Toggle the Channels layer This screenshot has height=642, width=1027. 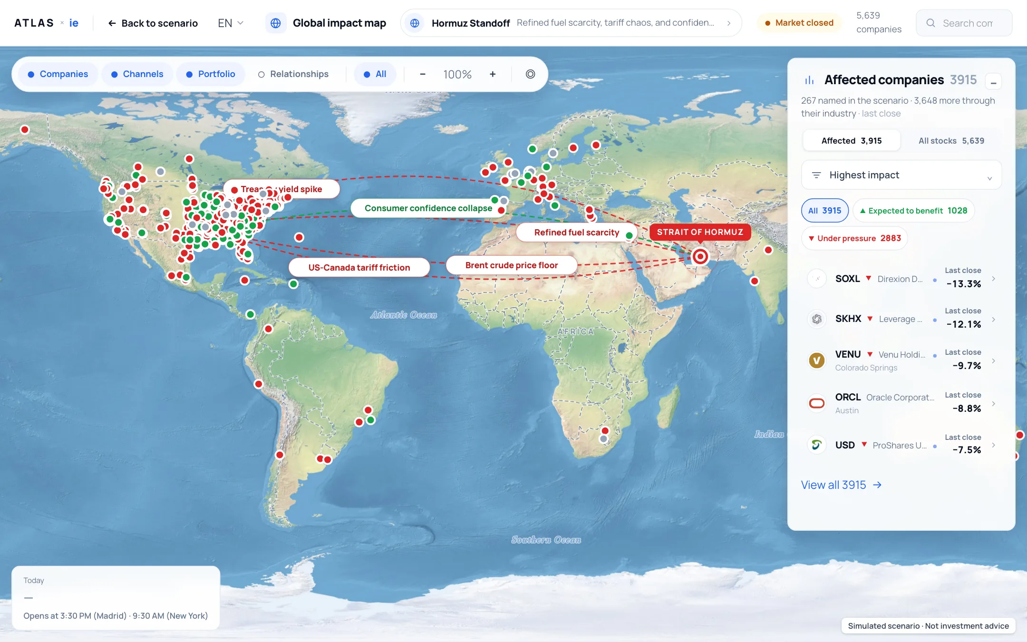pyautogui.click(x=137, y=74)
